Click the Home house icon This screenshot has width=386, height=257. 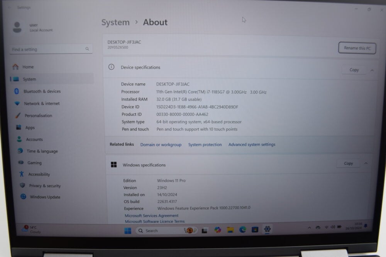tap(15, 67)
